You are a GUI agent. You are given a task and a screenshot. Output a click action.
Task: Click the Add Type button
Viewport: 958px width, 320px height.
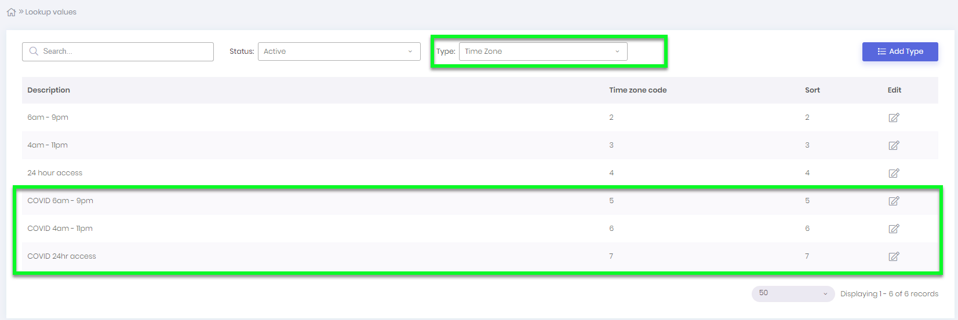coord(899,52)
